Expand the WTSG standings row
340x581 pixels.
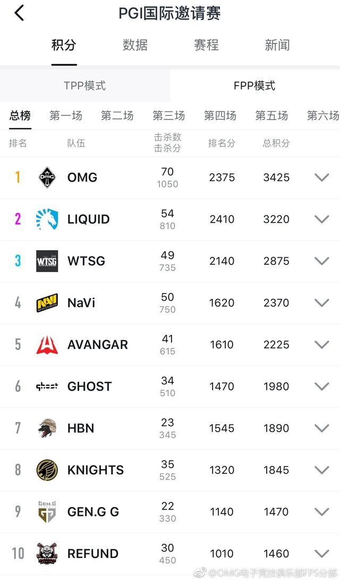[321, 261]
